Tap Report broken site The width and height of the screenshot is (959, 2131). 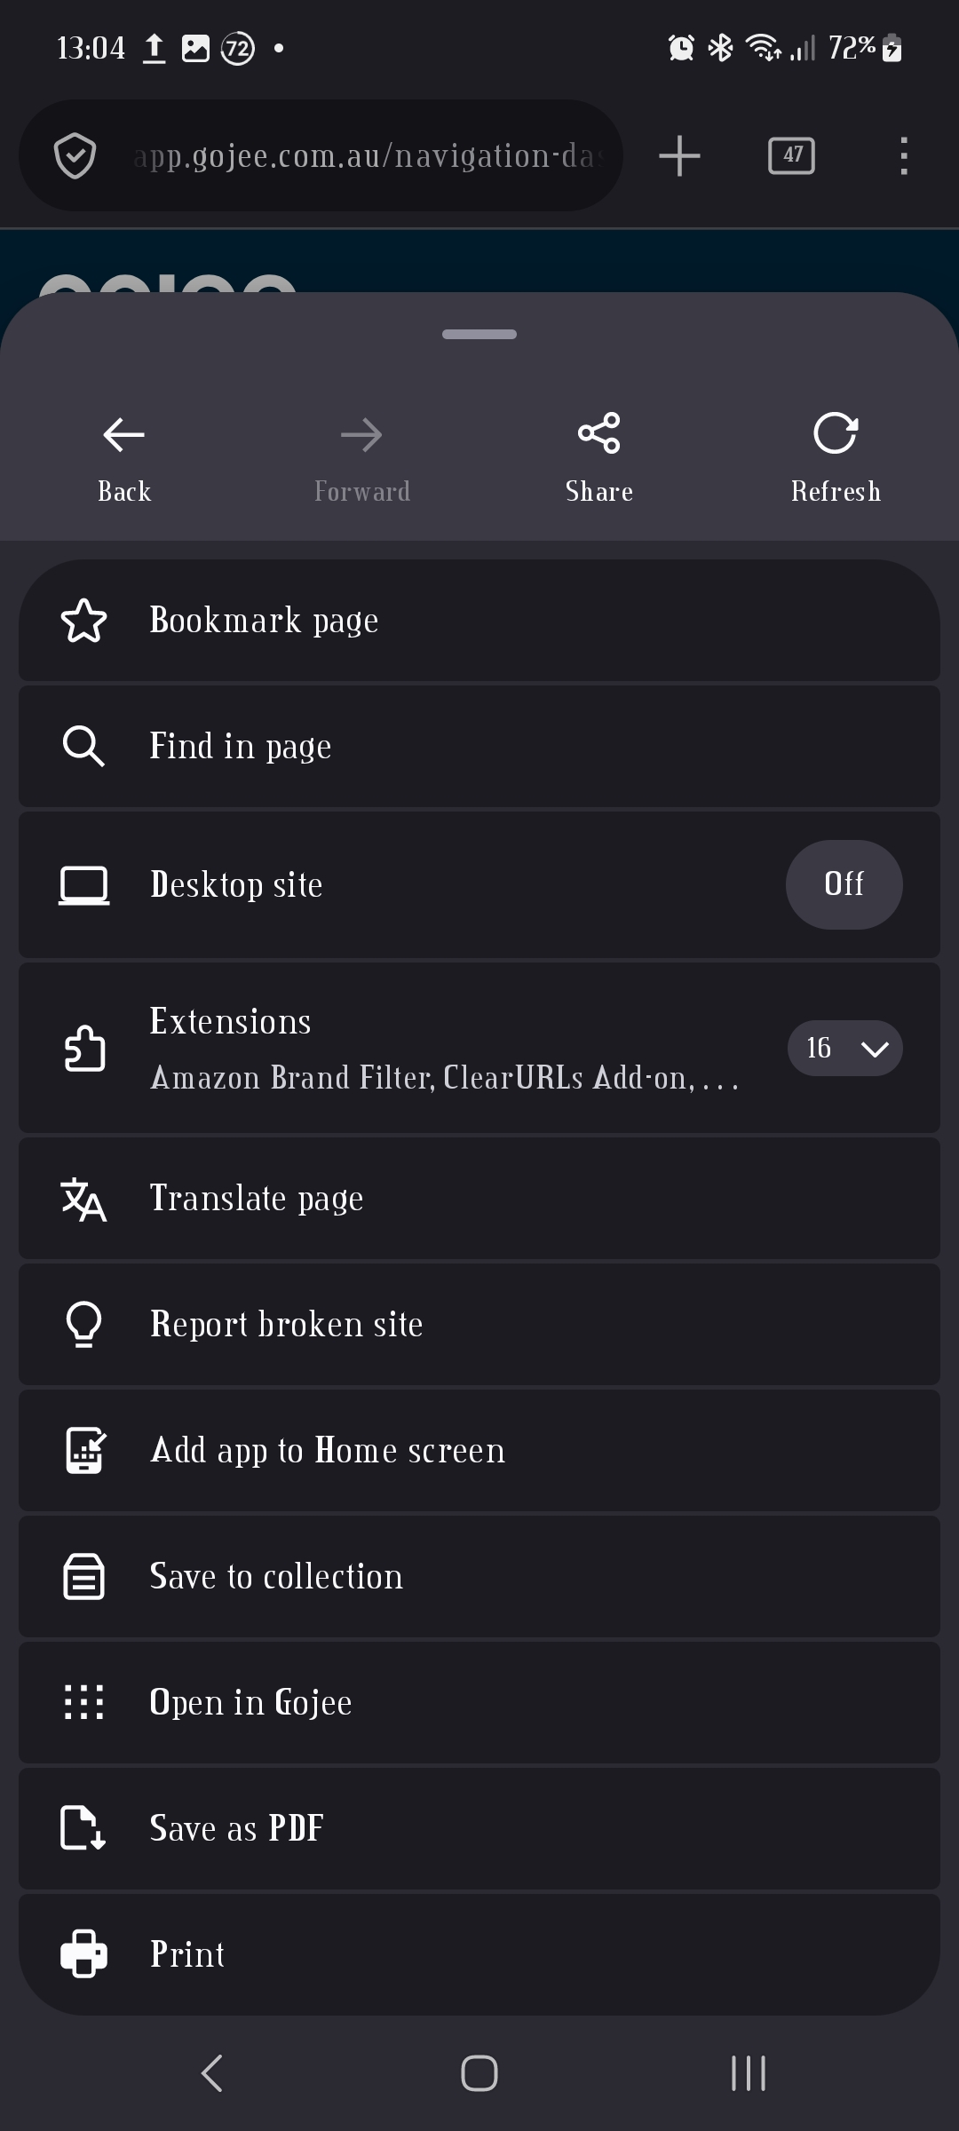click(479, 1325)
